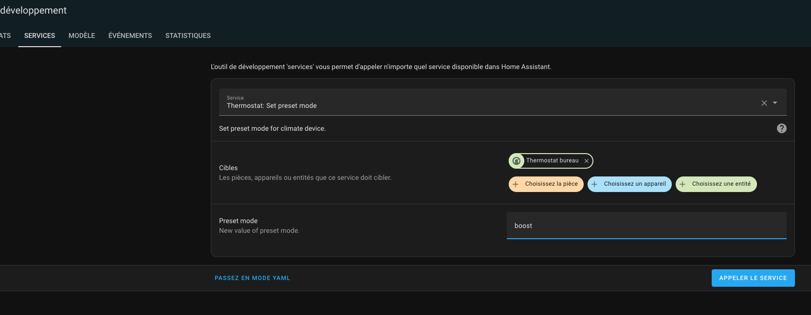Click the plus icon on Choisissez la pièce

[516, 184]
